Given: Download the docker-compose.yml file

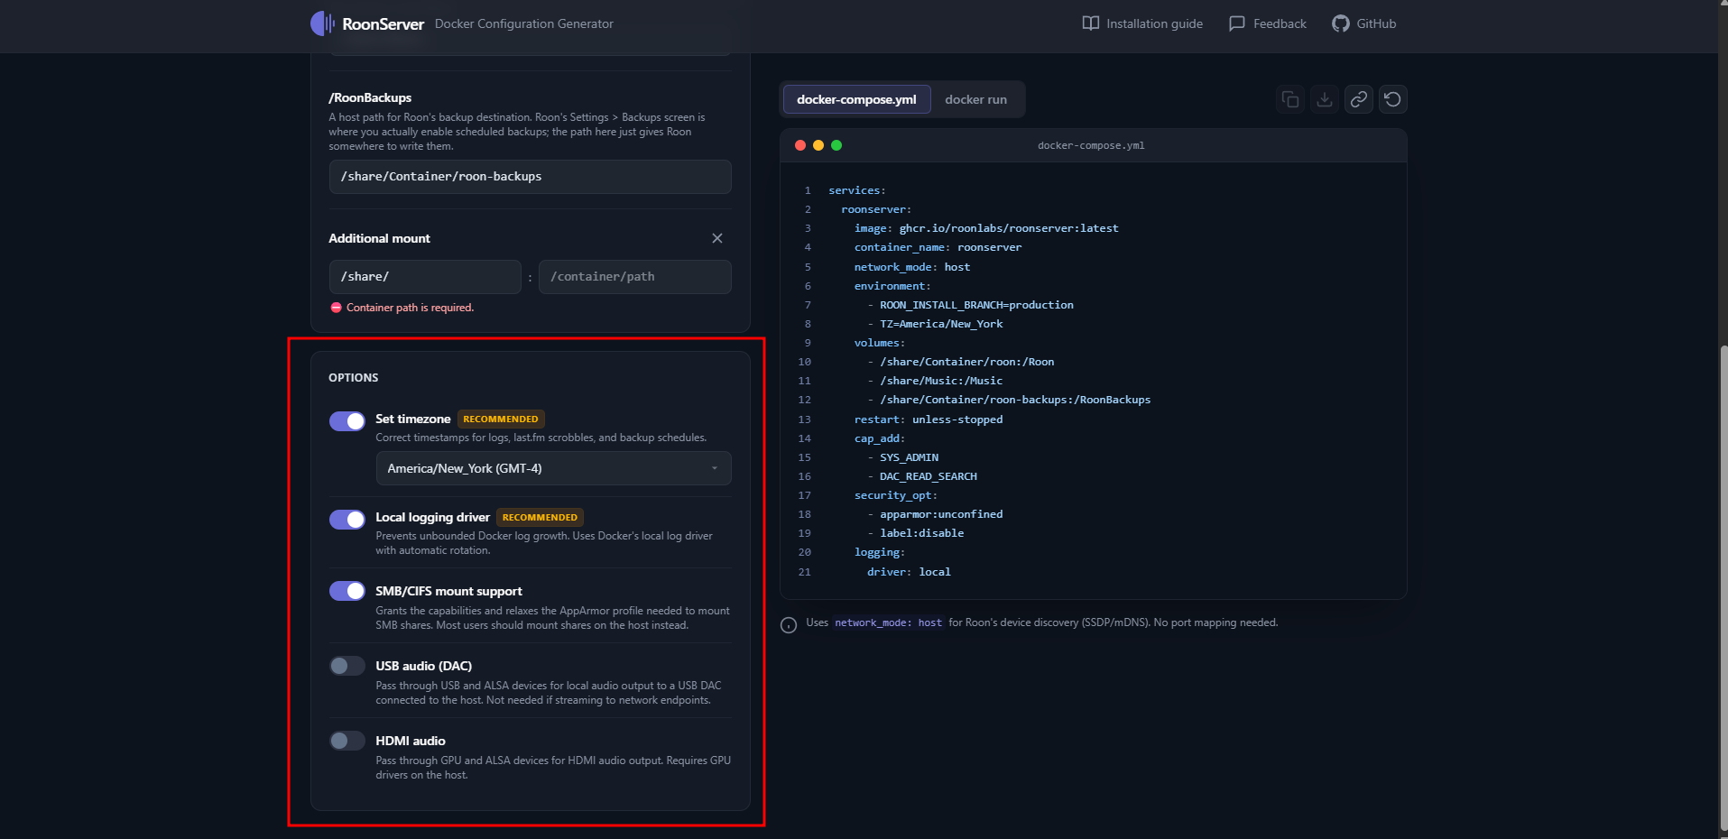Looking at the screenshot, I should tap(1325, 99).
